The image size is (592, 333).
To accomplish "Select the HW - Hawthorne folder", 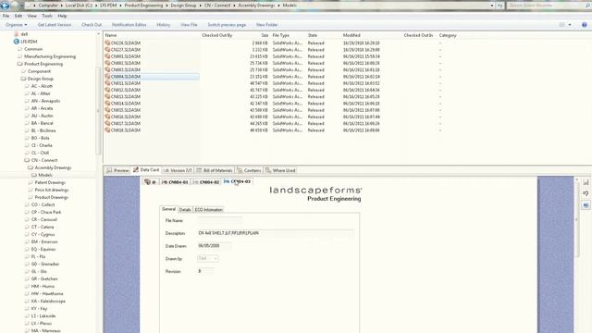I will click(47, 294).
